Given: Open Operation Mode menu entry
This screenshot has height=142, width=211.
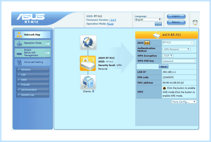Looking at the screenshot, I should (x=33, y=43).
